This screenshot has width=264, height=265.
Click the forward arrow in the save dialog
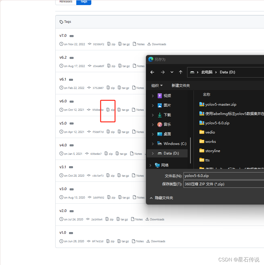(x=163, y=72)
